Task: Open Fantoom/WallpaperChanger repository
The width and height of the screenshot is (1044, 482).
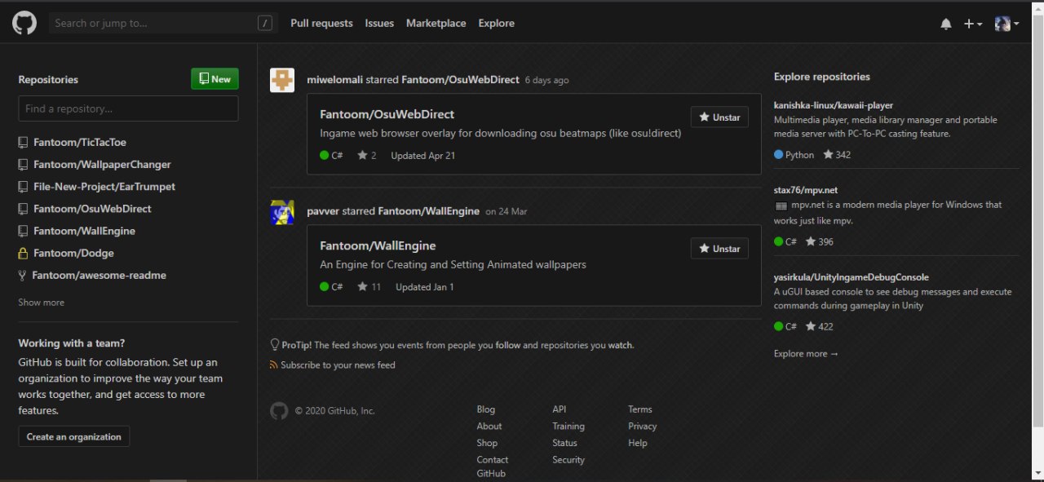Action: click(x=102, y=164)
